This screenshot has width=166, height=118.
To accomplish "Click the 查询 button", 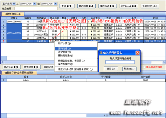I will point(67,6).
